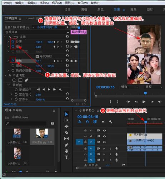Toggle 旋转 animation stopwatch

pyautogui.click(x=13, y=61)
